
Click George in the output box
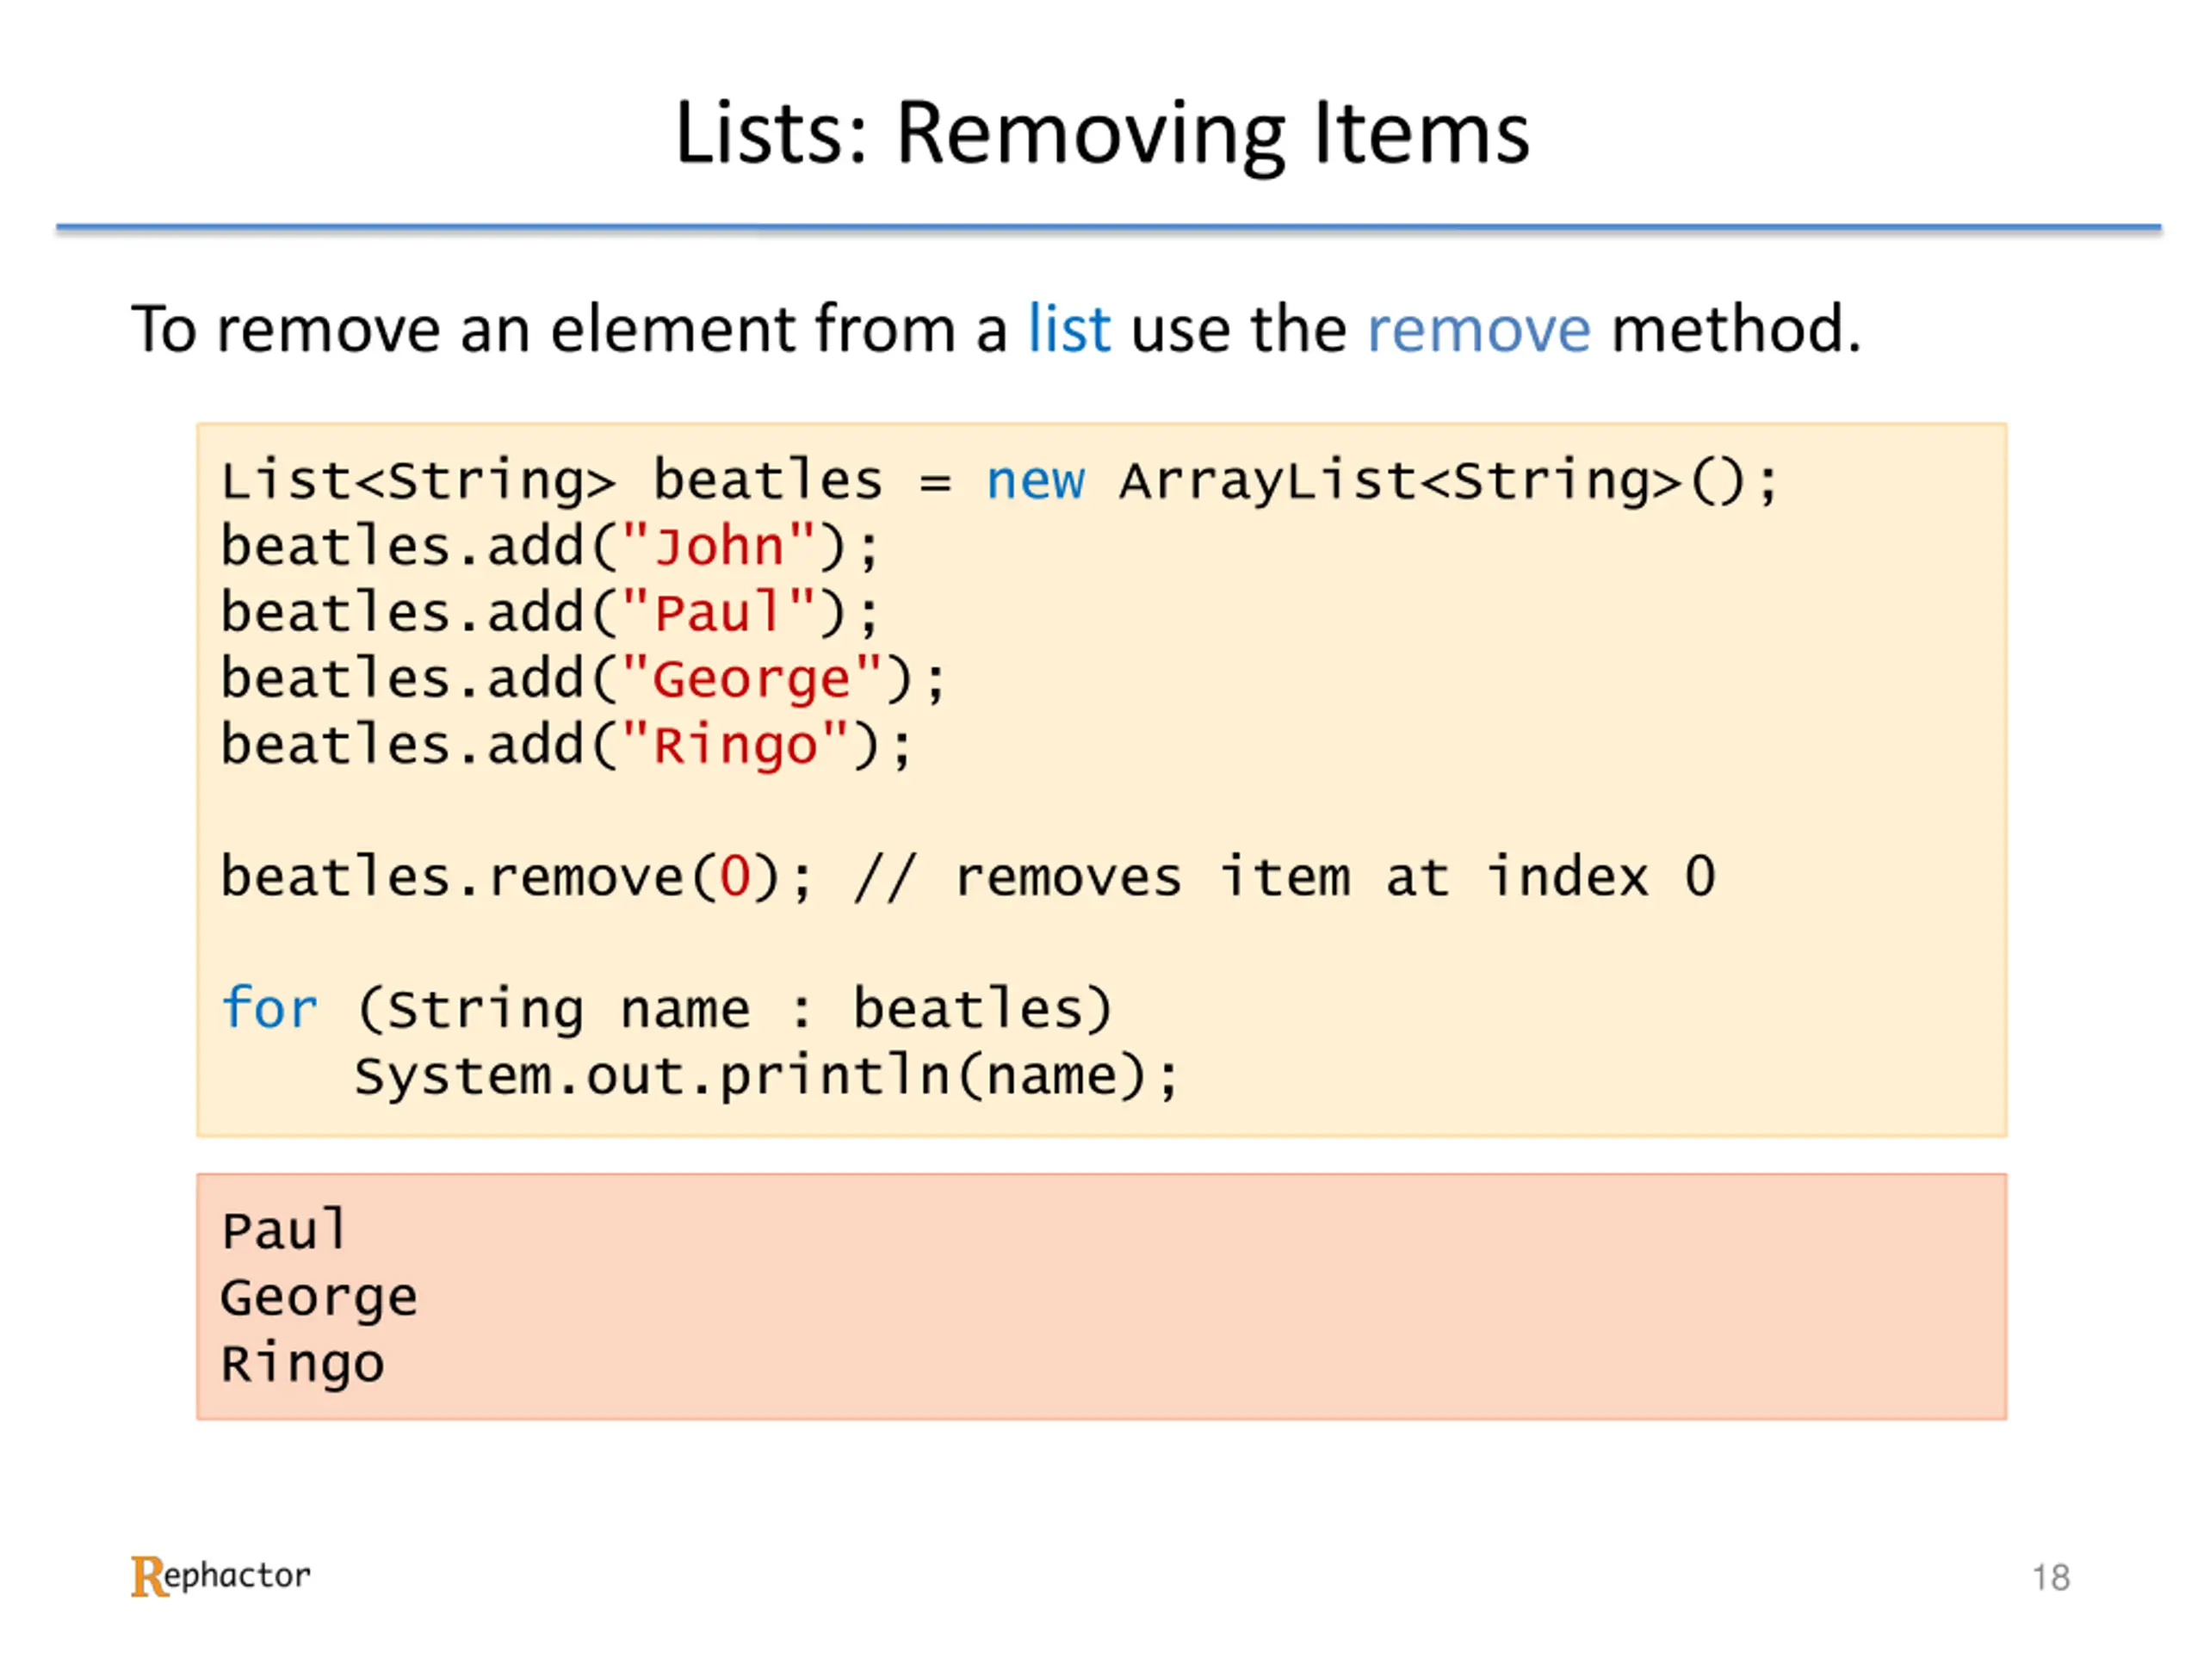(319, 1298)
